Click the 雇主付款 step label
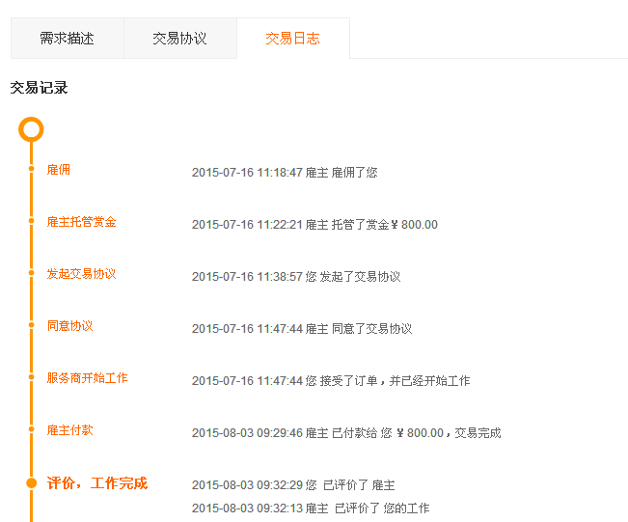The image size is (628, 522). click(x=69, y=430)
